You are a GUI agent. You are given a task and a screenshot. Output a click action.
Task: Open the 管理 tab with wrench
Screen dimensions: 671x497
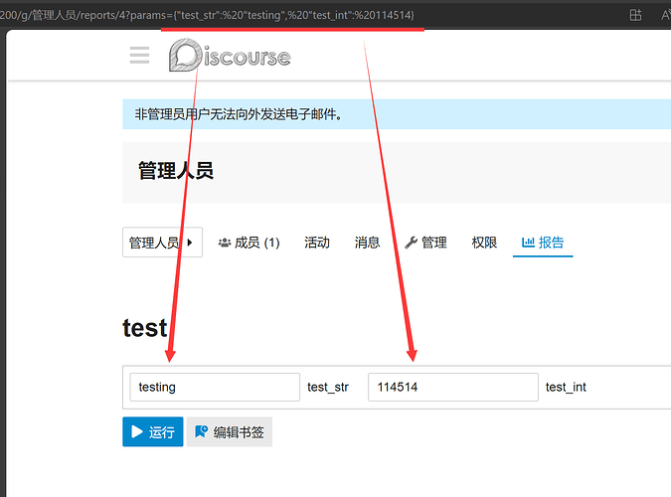(425, 243)
